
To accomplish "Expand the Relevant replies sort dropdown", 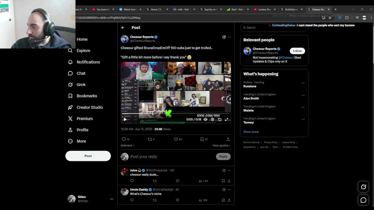I will 127,146.
